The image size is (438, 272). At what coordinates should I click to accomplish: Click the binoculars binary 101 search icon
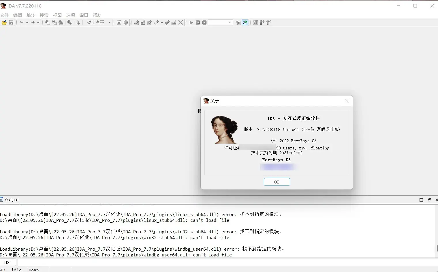[61, 22]
